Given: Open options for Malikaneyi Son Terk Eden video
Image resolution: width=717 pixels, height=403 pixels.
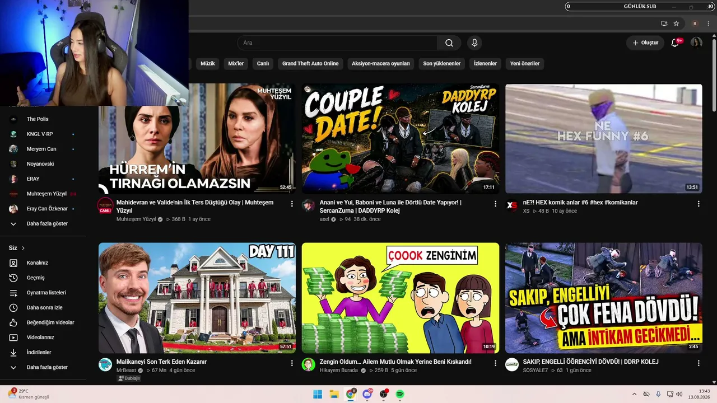Looking at the screenshot, I should [x=292, y=363].
